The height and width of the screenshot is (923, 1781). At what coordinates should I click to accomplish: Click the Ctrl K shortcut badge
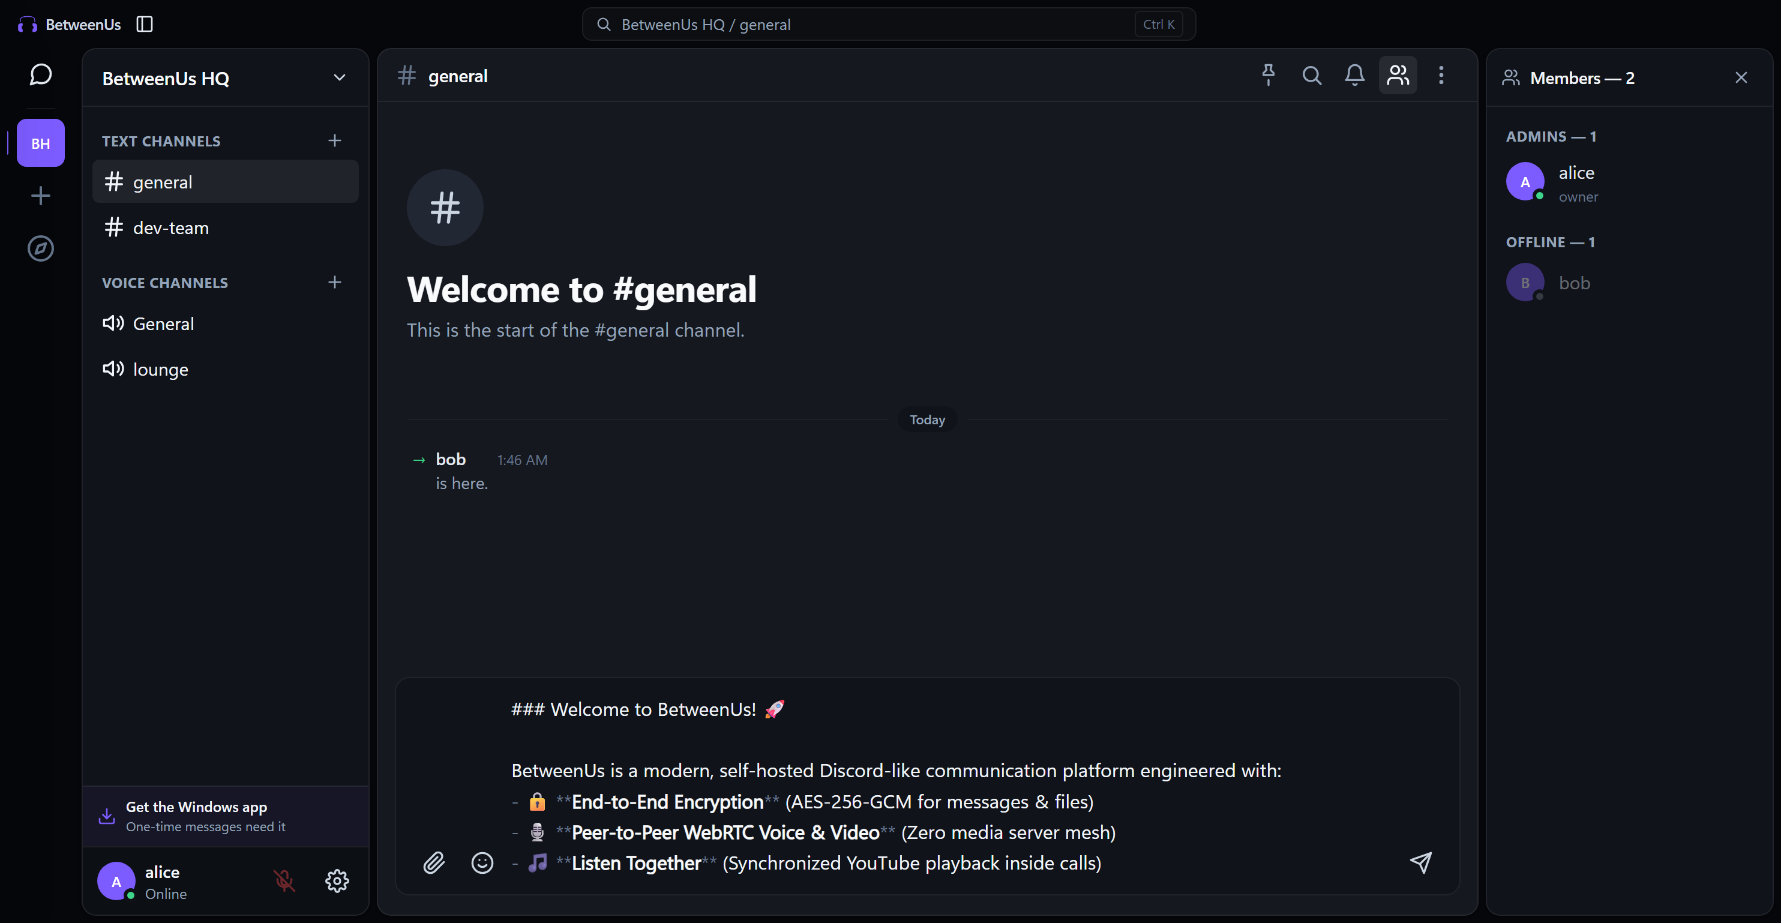coord(1158,24)
